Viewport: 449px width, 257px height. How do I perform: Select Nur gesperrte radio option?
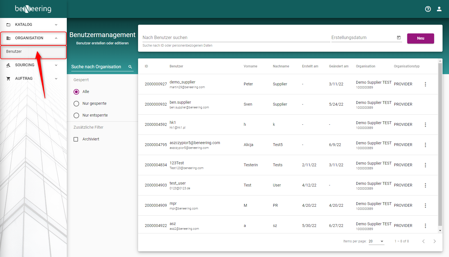(76, 104)
